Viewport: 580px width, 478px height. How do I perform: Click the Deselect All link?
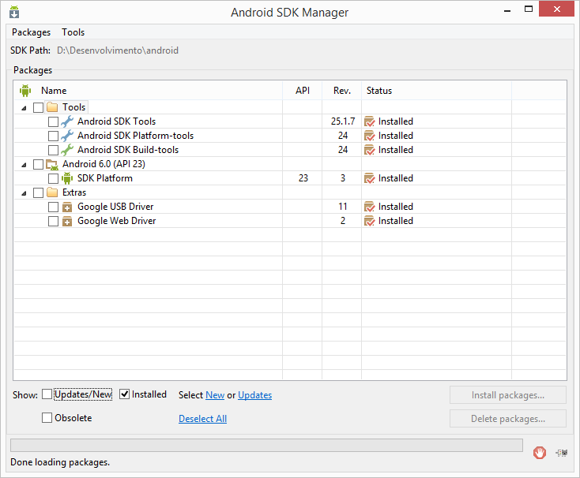point(202,419)
